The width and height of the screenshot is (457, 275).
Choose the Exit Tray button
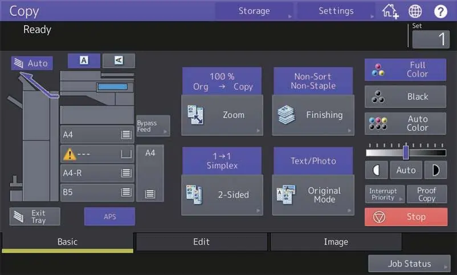pyautogui.click(x=35, y=217)
